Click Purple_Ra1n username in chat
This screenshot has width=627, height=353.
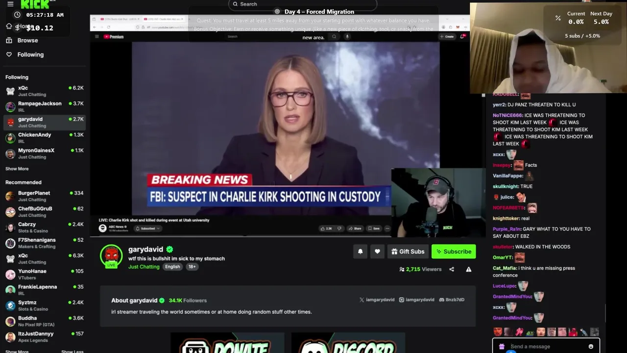pyautogui.click(x=507, y=229)
